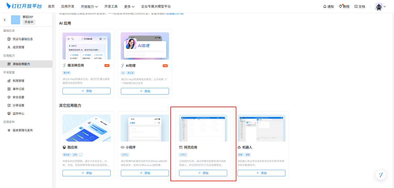Screen dimensions: 394x188
Task: Click the 魔法棒应用 wand icon
Action: (64, 65)
